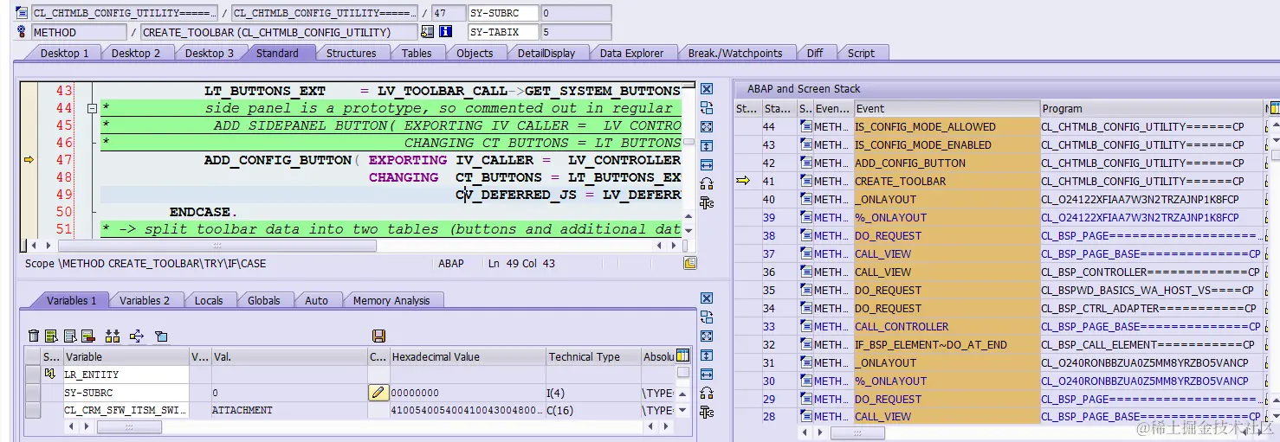
Task: Click the Hexadecimal Value column header
Action: pyautogui.click(x=467, y=356)
